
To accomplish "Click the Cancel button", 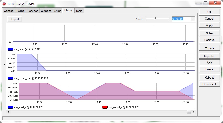I will tap(209, 18).
